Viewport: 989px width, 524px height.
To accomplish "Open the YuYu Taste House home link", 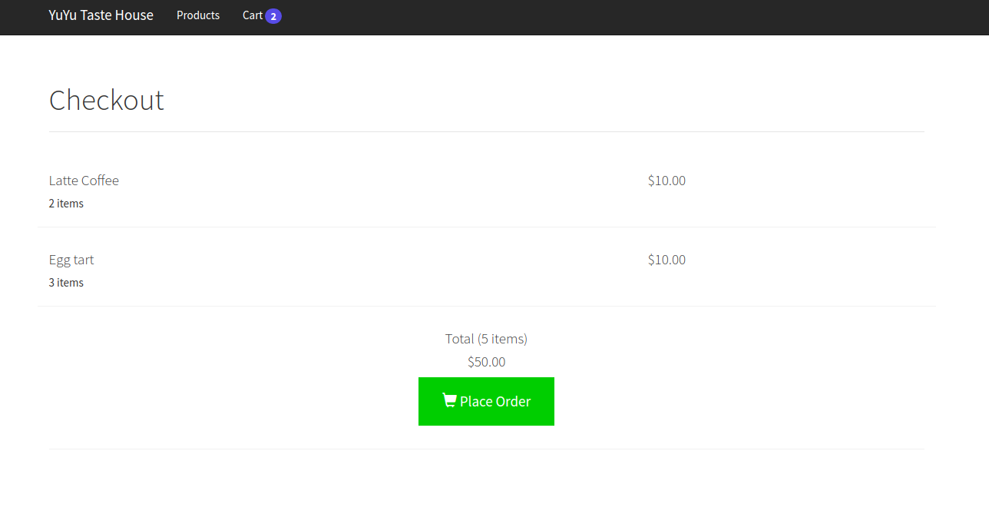I will [x=101, y=15].
